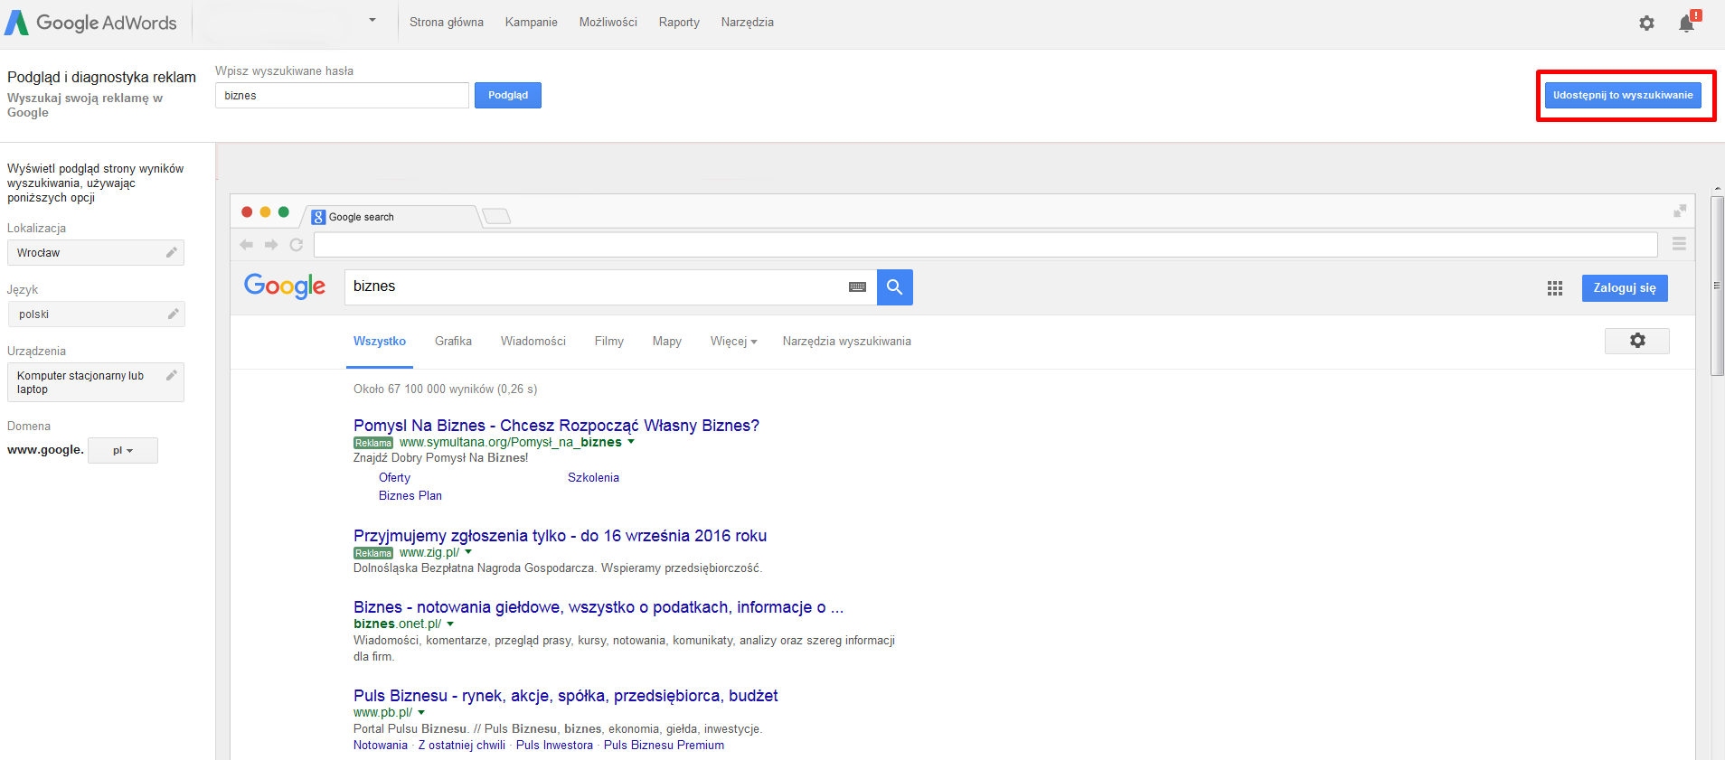Click the preview browser address bar
The height and width of the screenshot is (760, 1725).
[985, 245]
